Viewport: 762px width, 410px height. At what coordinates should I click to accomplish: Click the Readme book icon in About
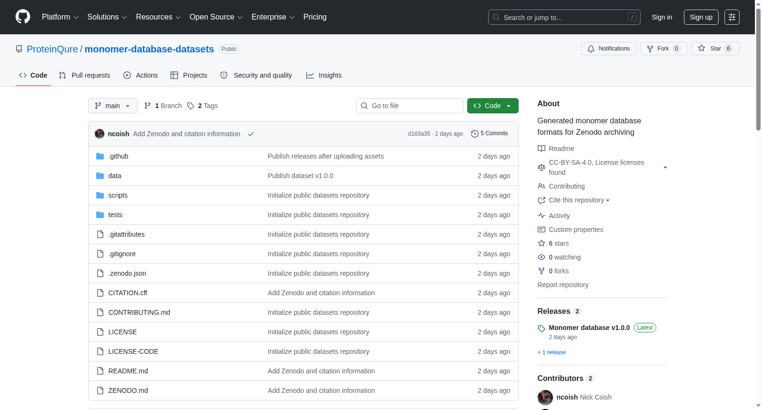(x=541, y=149)
